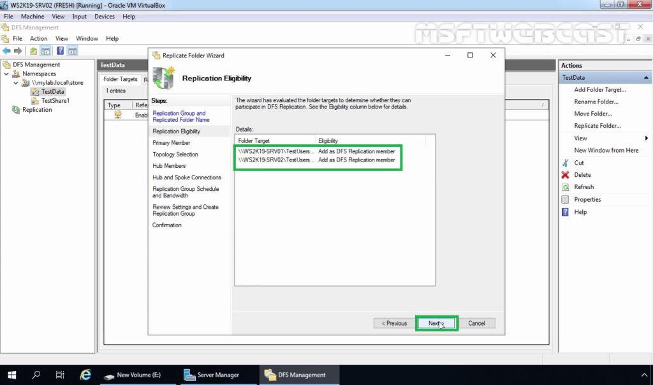Click the blue Help toolbar icon
Viewport: 653px width, 385px height.
61,51
